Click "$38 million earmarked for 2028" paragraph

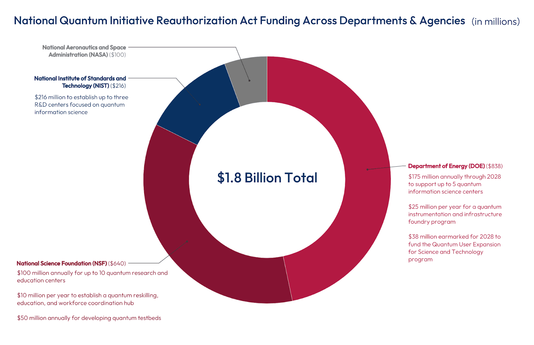pyautogui.click(x=455, y=248)
